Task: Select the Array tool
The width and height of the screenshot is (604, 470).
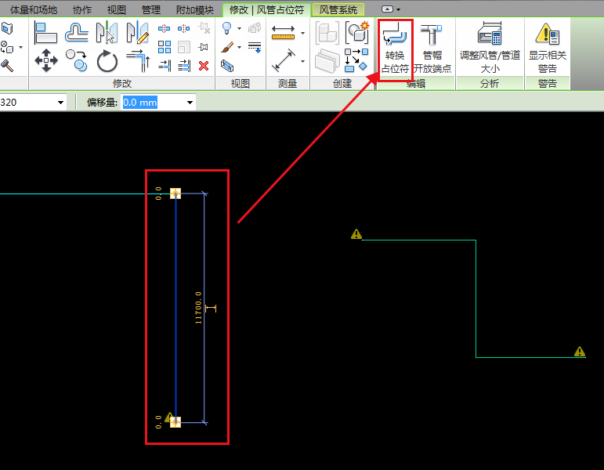Action: [x=165, y=47]
